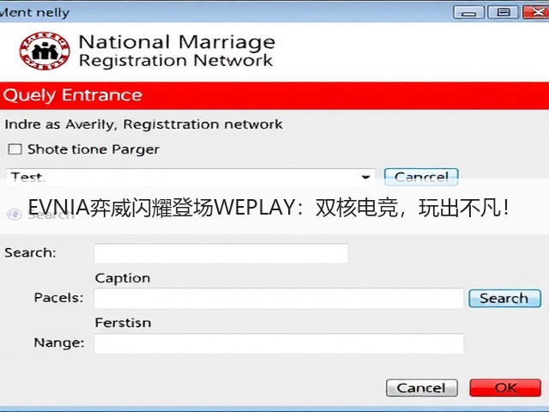Screen dimensions: 549x412
Task: Select the Search radio button
Action: click(14, 214)
